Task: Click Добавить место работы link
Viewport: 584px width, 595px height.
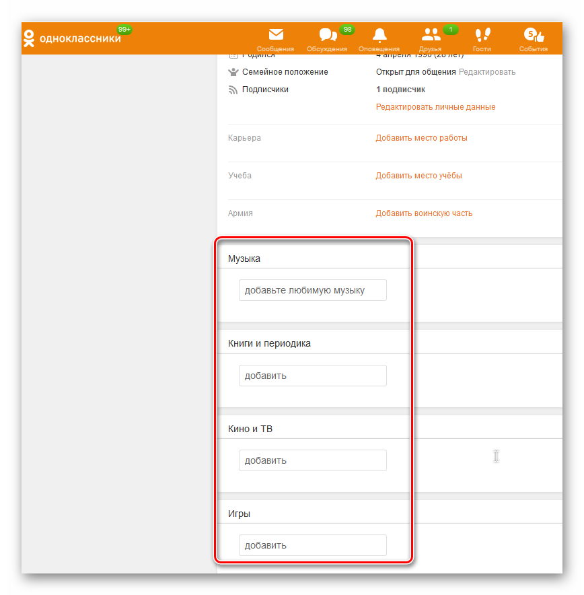Action: tap(421, 138)
